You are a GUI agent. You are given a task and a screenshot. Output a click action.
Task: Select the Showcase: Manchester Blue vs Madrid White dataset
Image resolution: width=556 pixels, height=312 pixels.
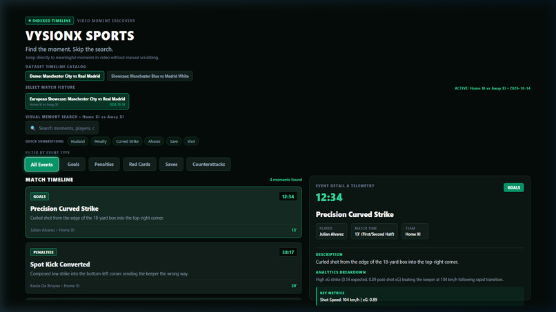pyautogui.click(x=150, y=76)
